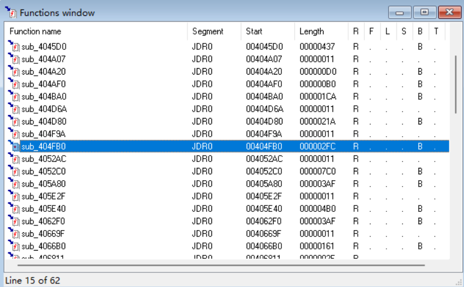This screenshot has height=287, width=464.
Task: Click function icon beside sub_404BA0
Action: tap(14, 96)
